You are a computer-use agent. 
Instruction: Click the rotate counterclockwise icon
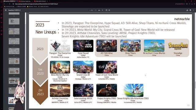coord(109,10)
